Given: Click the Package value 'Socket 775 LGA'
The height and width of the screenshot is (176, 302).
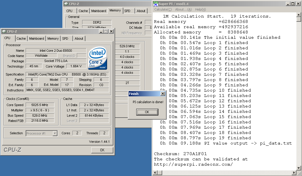Looking at the screenshot, I should tap(56, 61).
